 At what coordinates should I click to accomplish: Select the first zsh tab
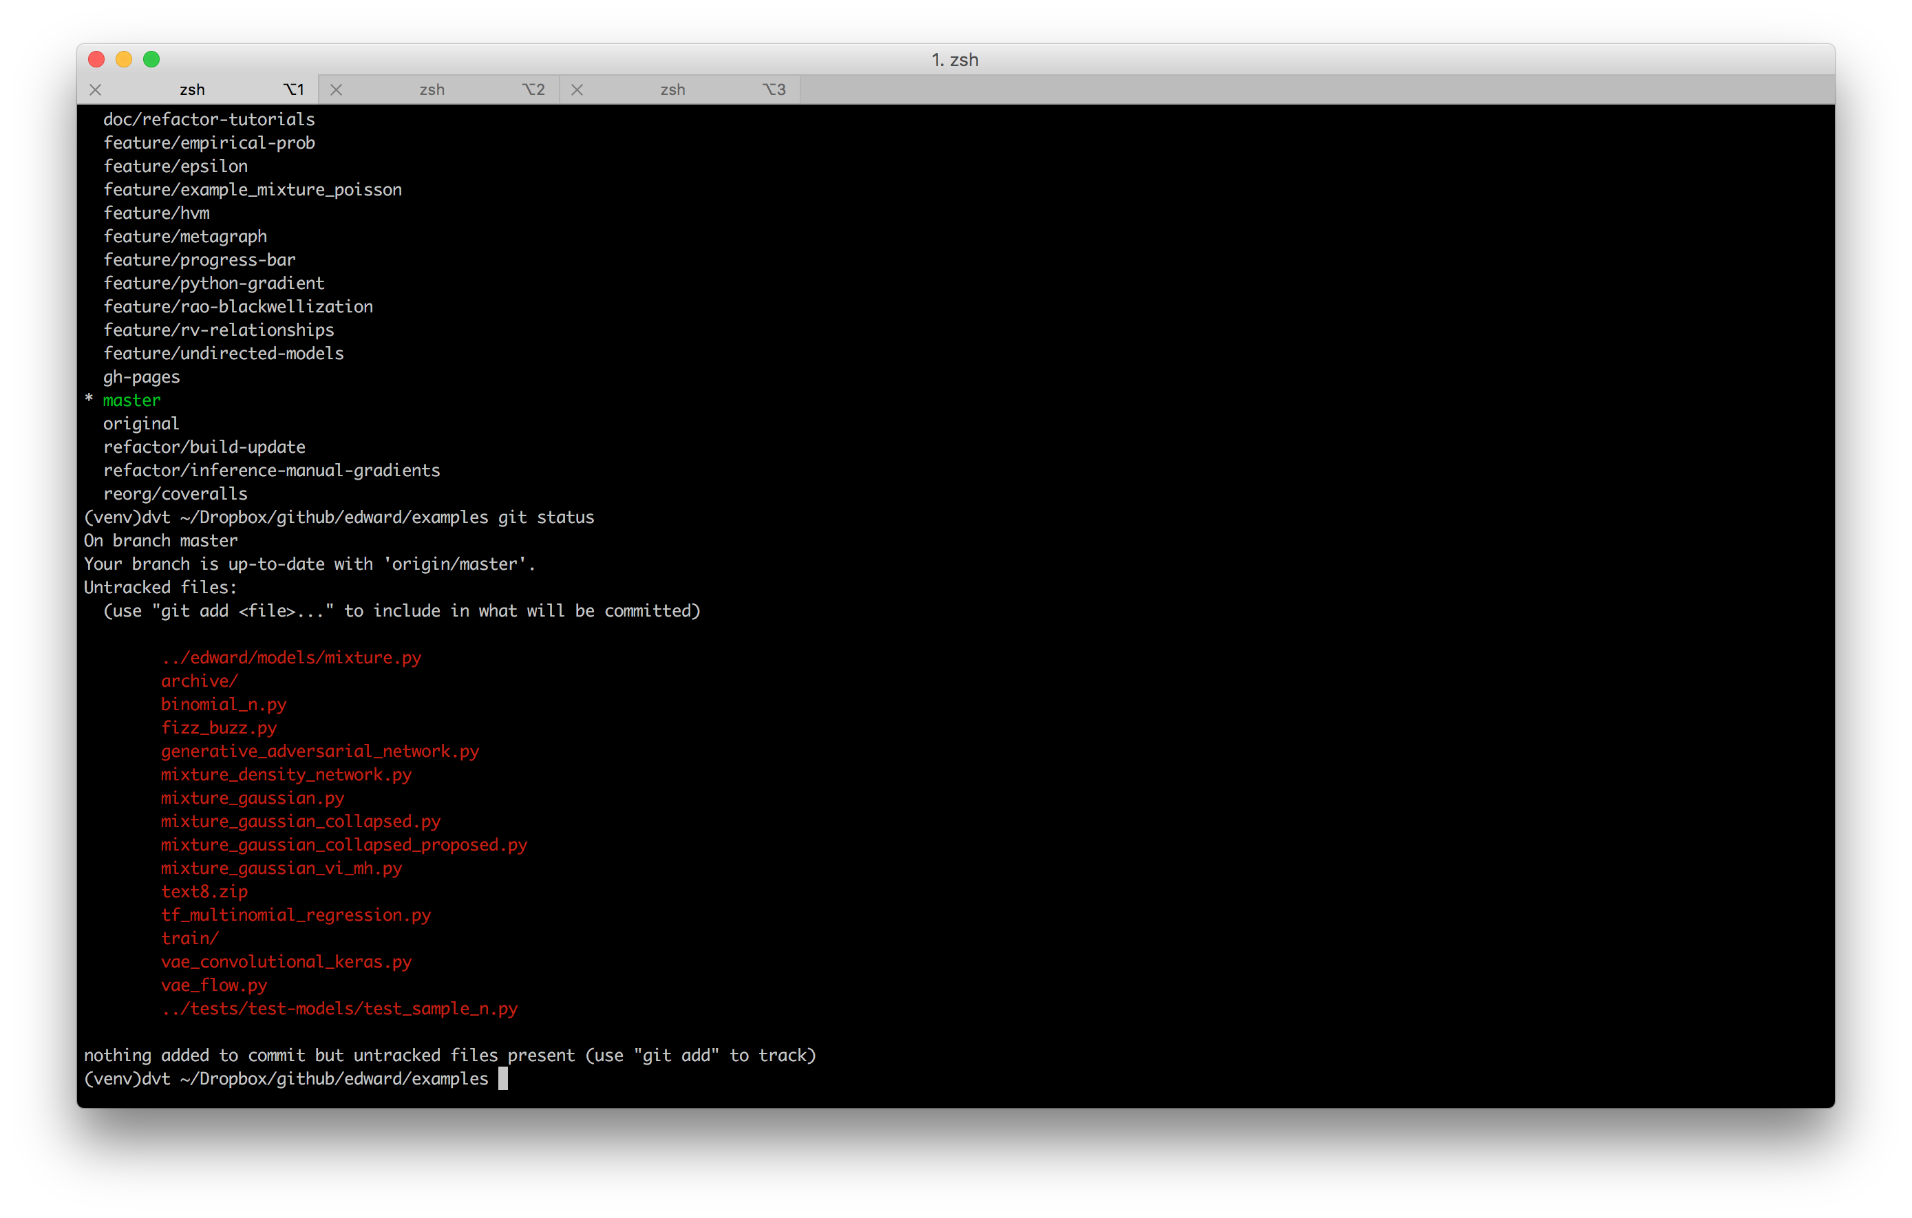click(x=192, y=89)
